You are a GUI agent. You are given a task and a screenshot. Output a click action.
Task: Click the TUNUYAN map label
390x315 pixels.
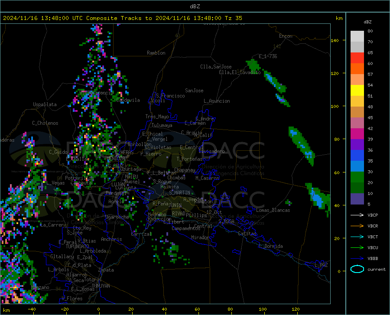101,286
